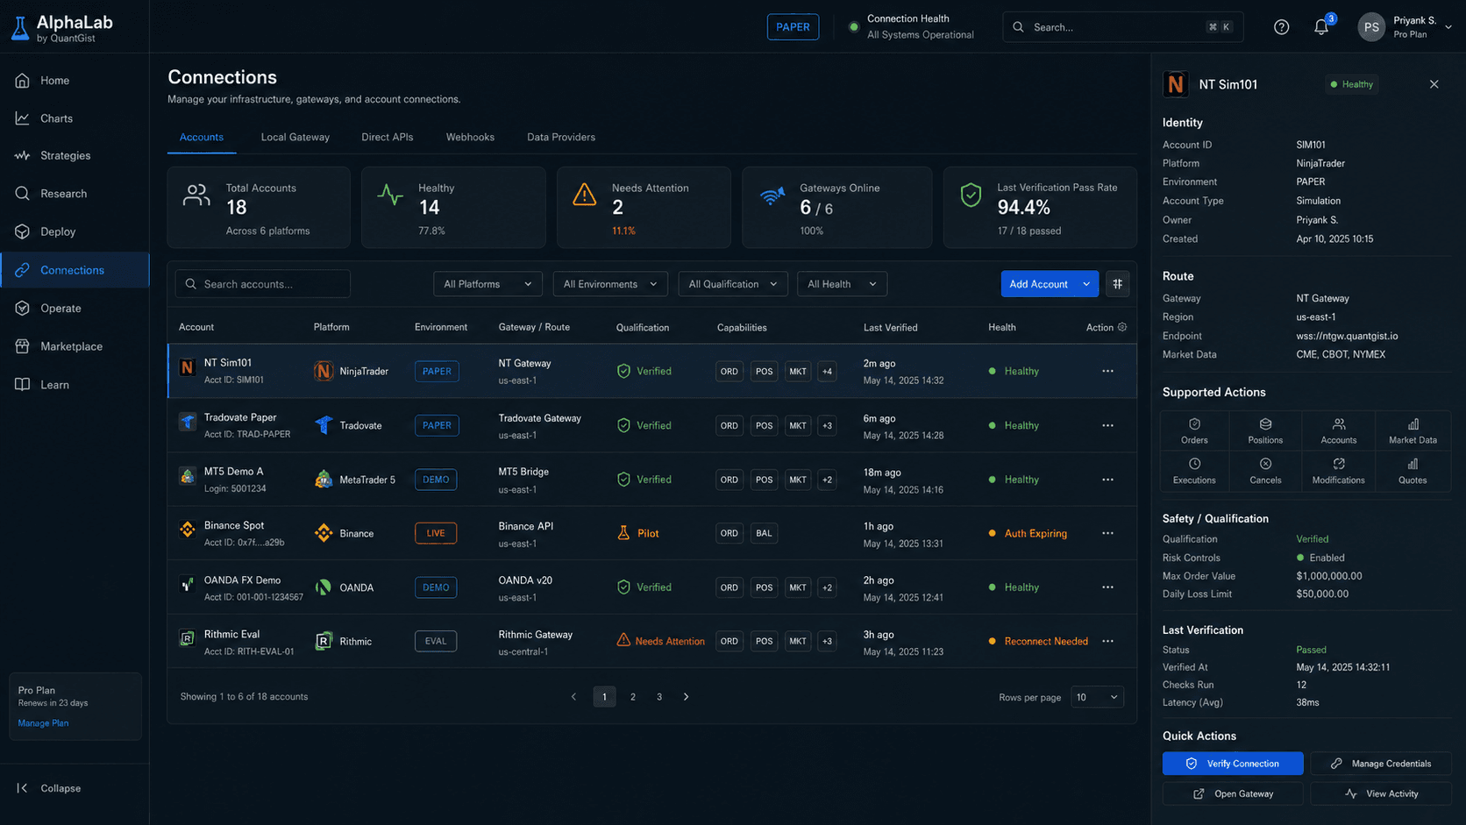The image size is (1466, 825).
Task: Open the Home sidebar item
Action: [x=75, y=81]
